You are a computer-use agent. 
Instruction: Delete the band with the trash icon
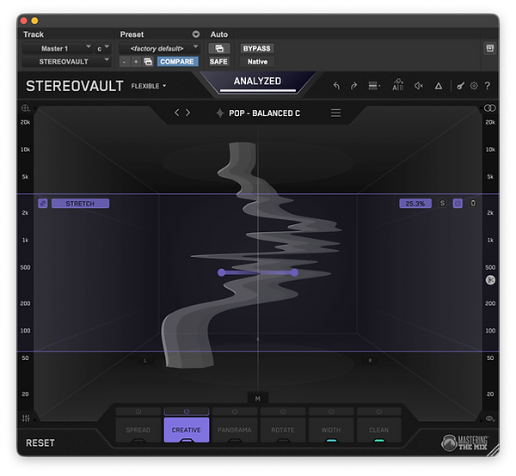click(x=473, y=204)
